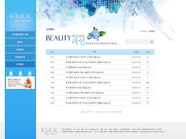Viewport: 186px width, 139px height.
Task: Open 아이클릭뷰티 소개 menu item
Action: 20,34
